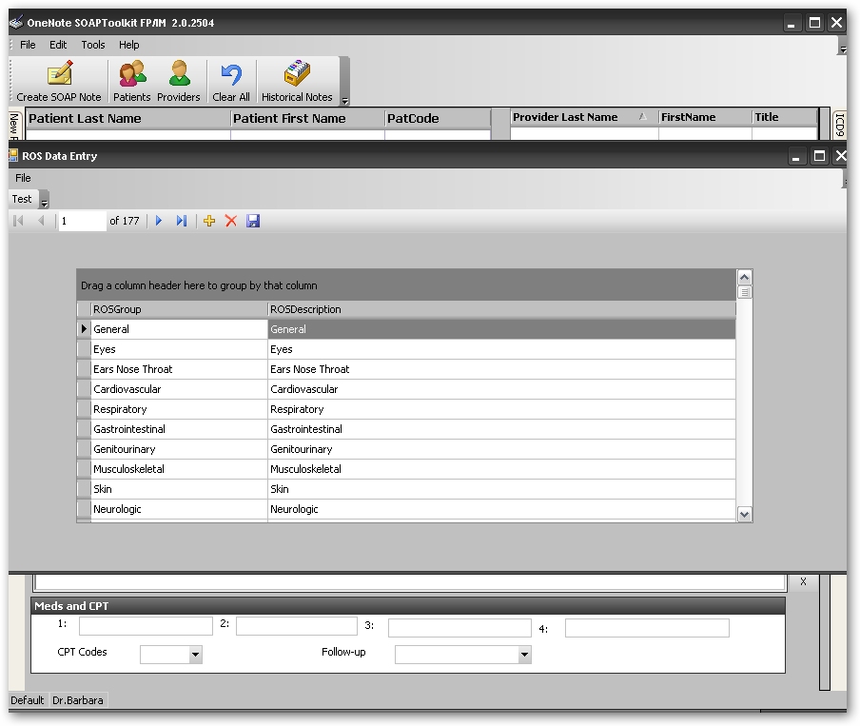
Task: Sort by provider FirstName column
Action: pos(705,117)
